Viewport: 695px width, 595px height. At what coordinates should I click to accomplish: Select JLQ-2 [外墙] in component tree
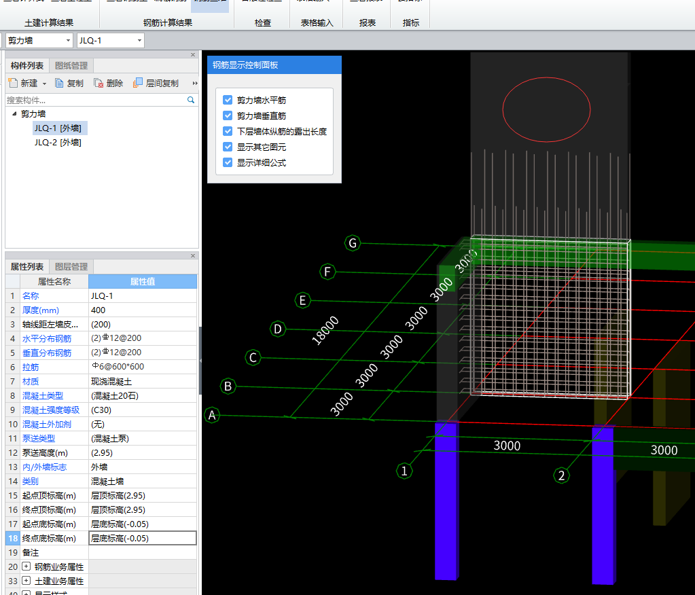point(58,142)
